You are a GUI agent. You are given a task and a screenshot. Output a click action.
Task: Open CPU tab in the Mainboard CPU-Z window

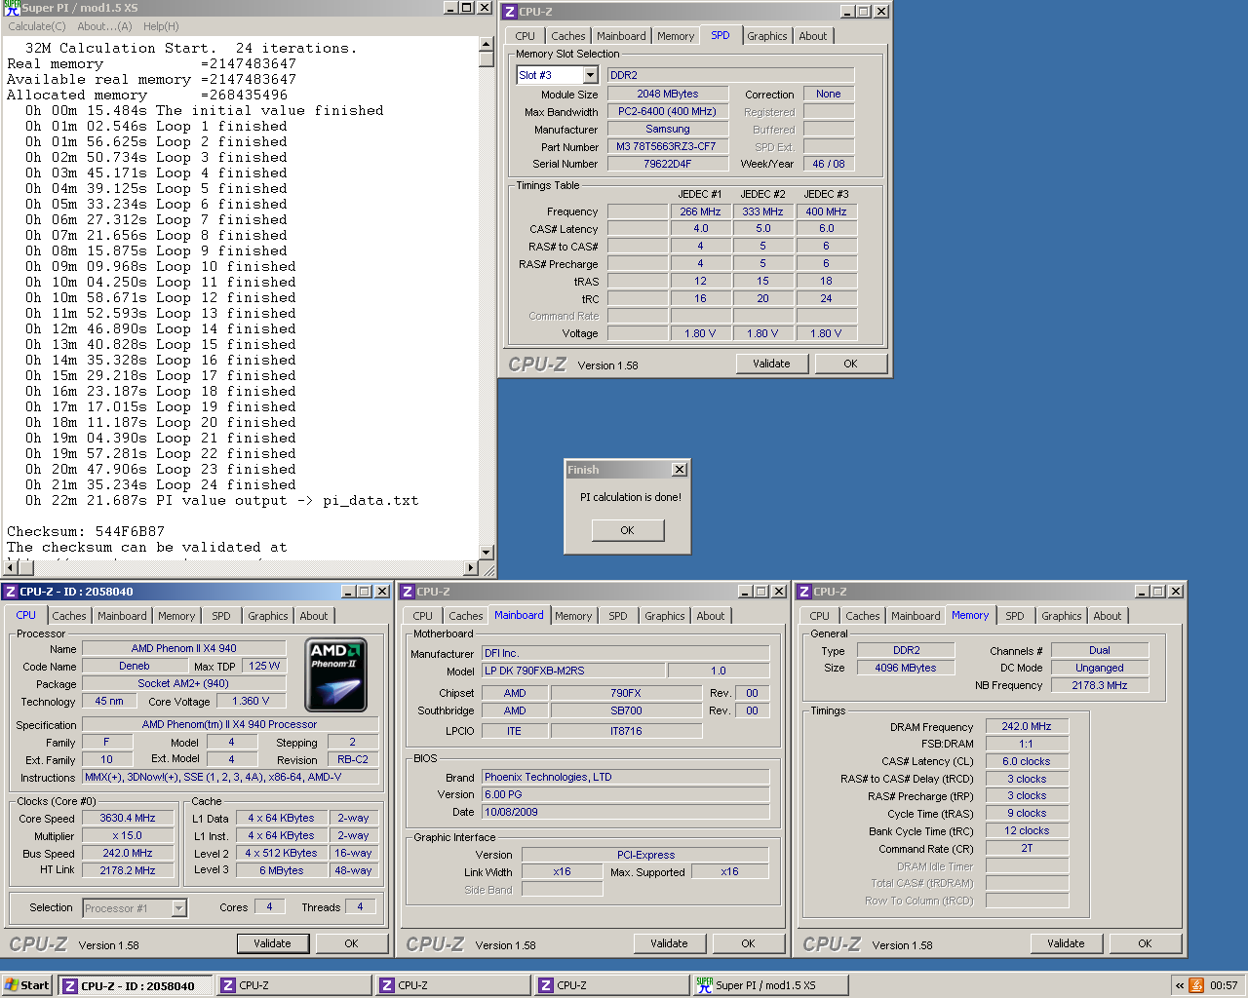click(x=422, y=616)
